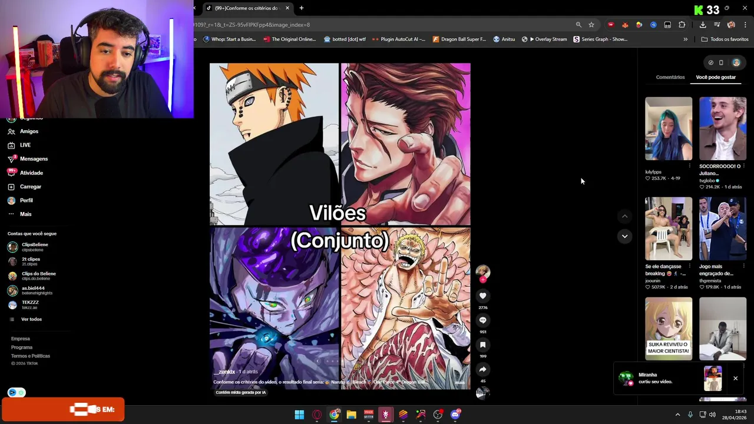Open the Atividade notifications icon
Viewport: 754px width, 424px height.
[x=11, y=173]
